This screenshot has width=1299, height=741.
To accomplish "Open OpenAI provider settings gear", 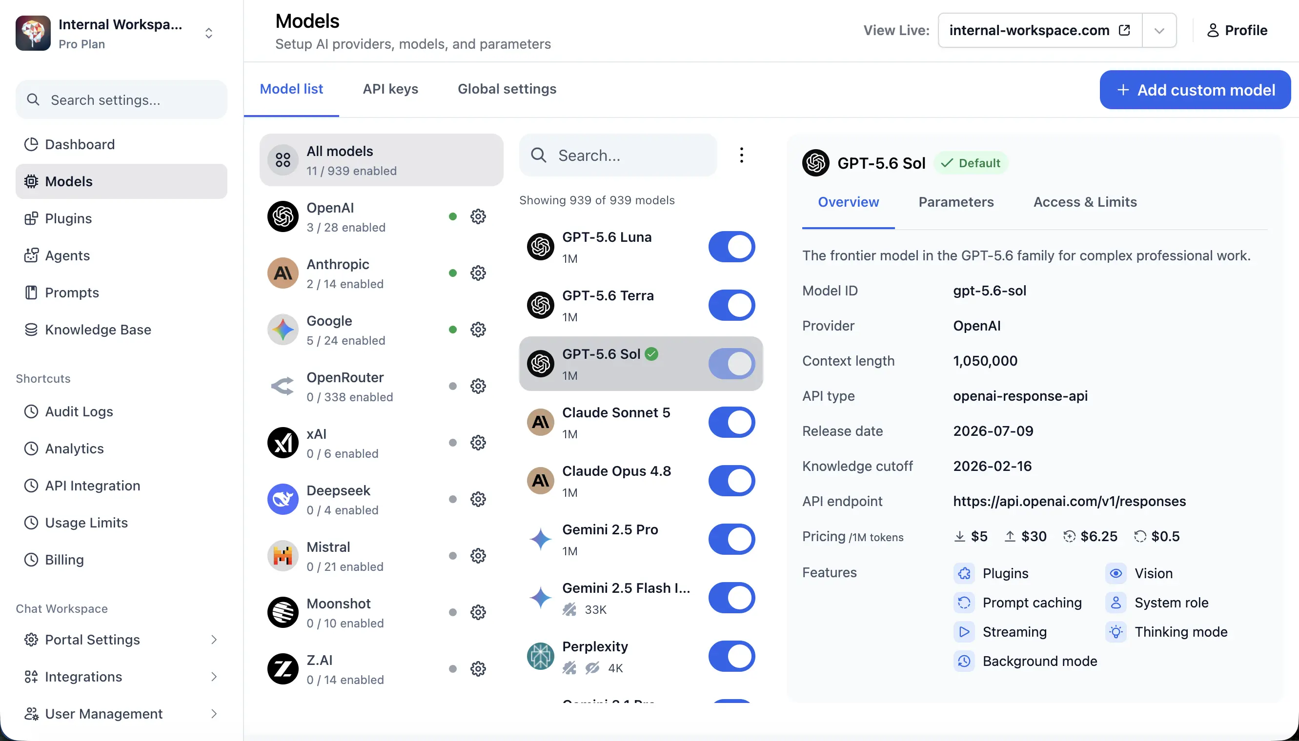I will click(478, 217).
